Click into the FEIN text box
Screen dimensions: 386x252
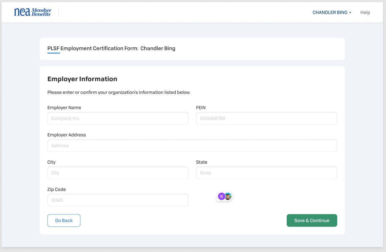coord(266,118)
